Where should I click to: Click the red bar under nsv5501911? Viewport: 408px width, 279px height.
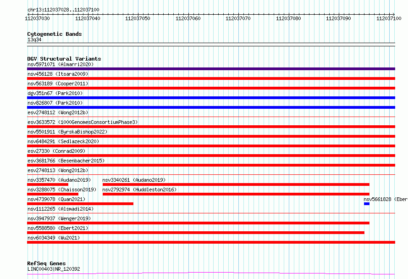211,136
